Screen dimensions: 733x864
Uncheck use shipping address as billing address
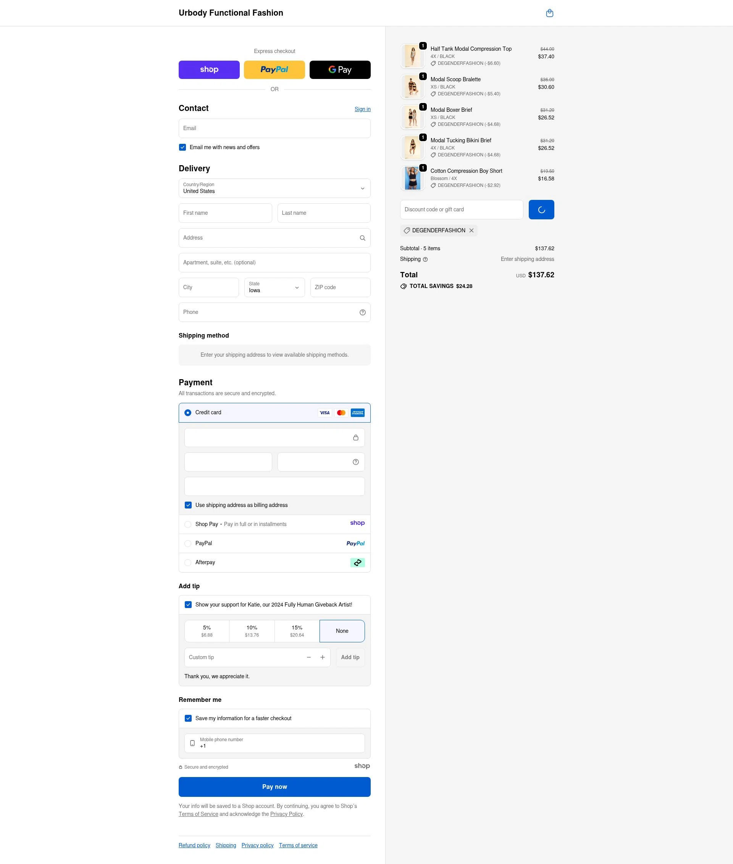tap(188, 505)
